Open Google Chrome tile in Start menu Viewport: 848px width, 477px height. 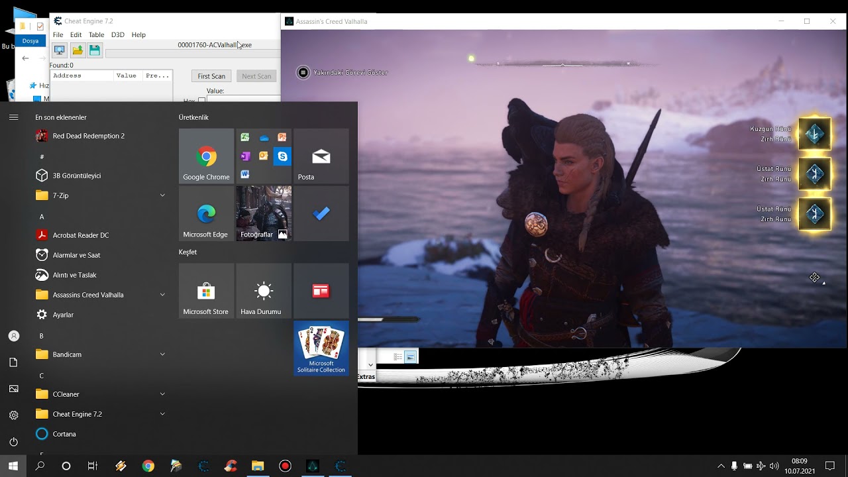(206, 156)
